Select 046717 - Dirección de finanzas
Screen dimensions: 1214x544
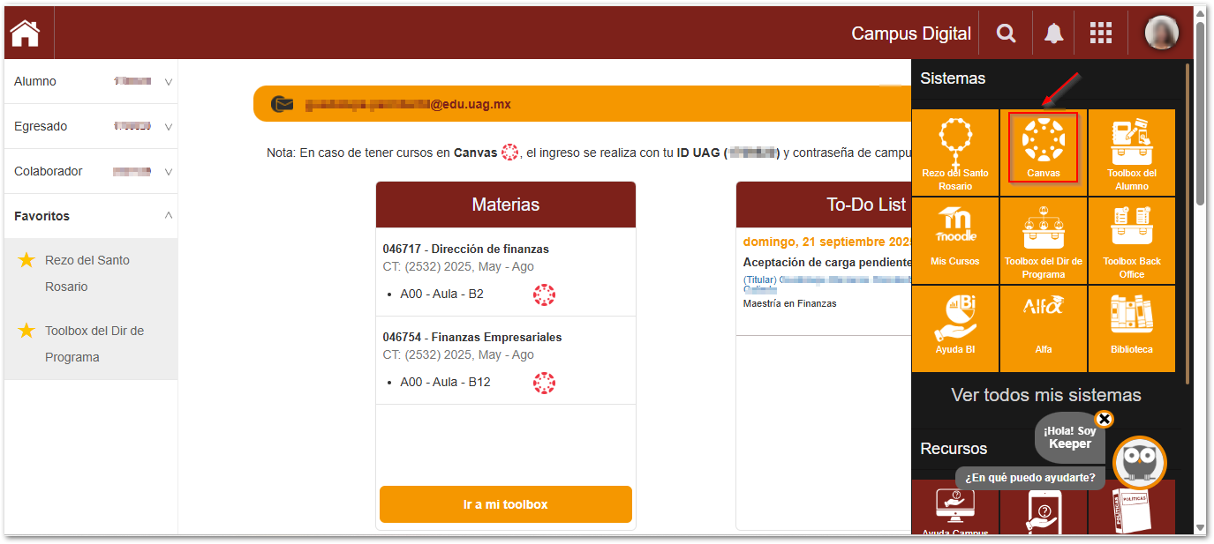coord(466,249)
